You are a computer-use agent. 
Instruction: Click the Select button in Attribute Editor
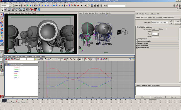[143, 97]
